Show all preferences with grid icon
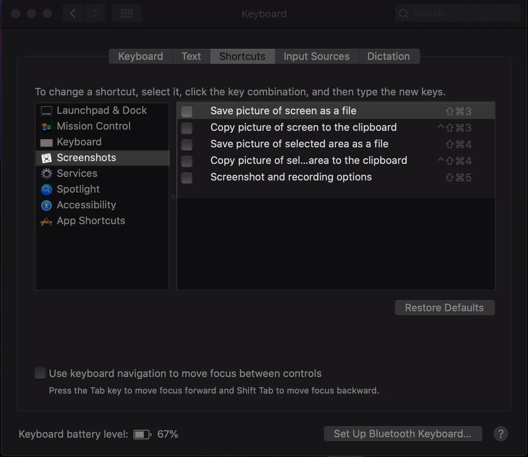 pyautogui.click(x=127, y=14)
